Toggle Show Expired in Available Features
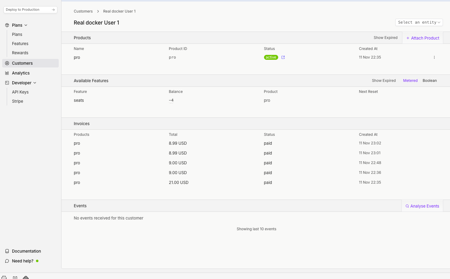 point(384,81)
